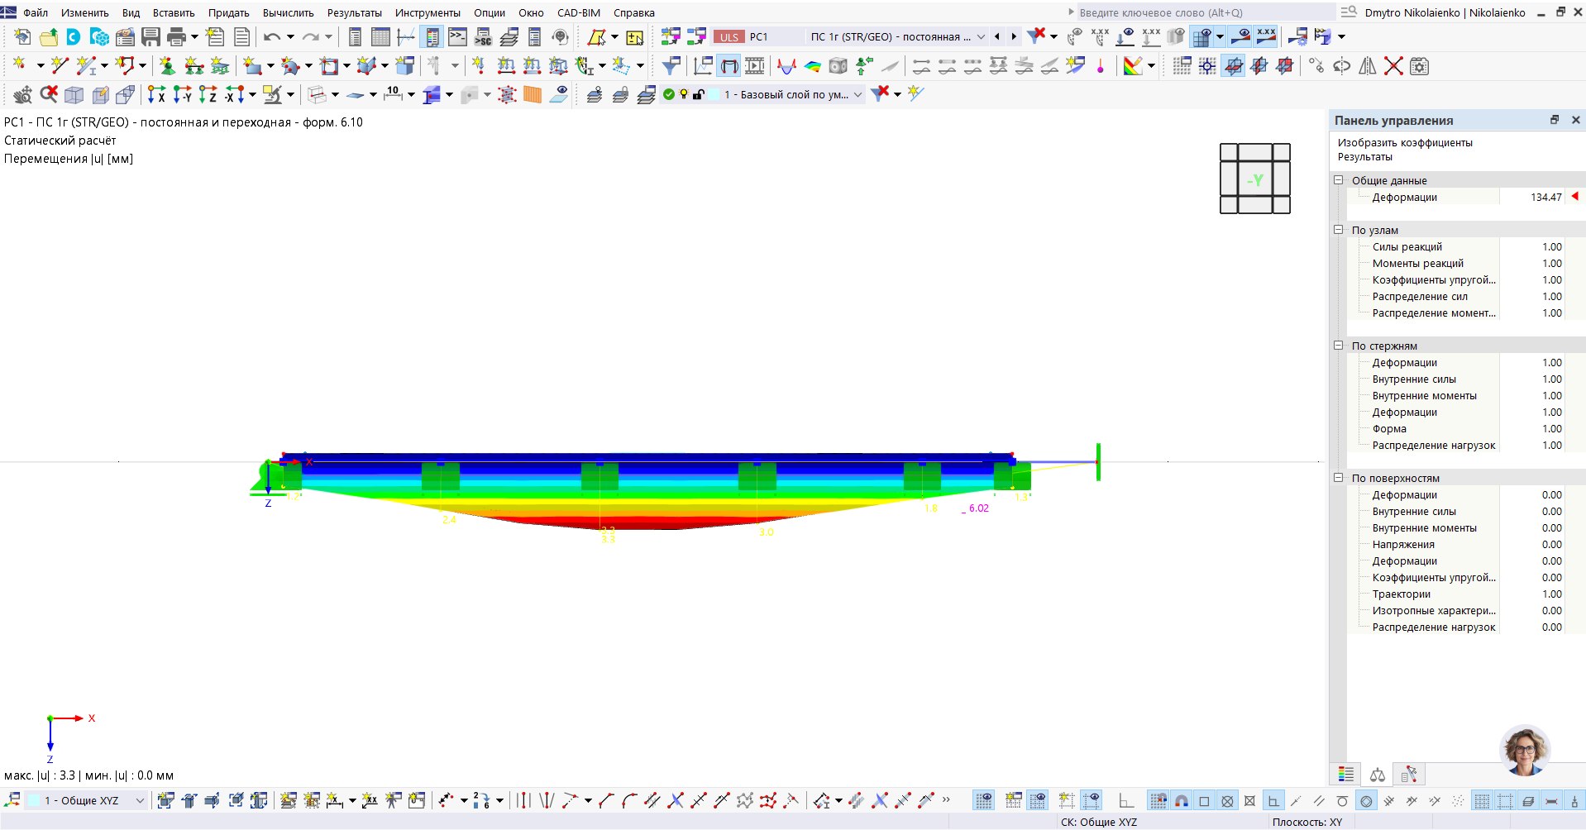
Task: Toggle the layer lock icon
Action: pos(698,94)
